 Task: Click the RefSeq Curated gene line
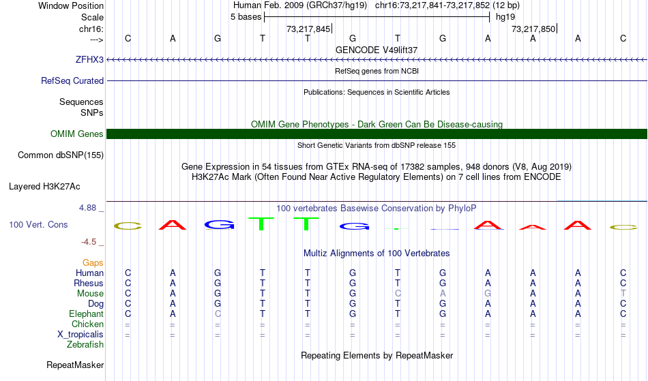(x=377, y=80)
